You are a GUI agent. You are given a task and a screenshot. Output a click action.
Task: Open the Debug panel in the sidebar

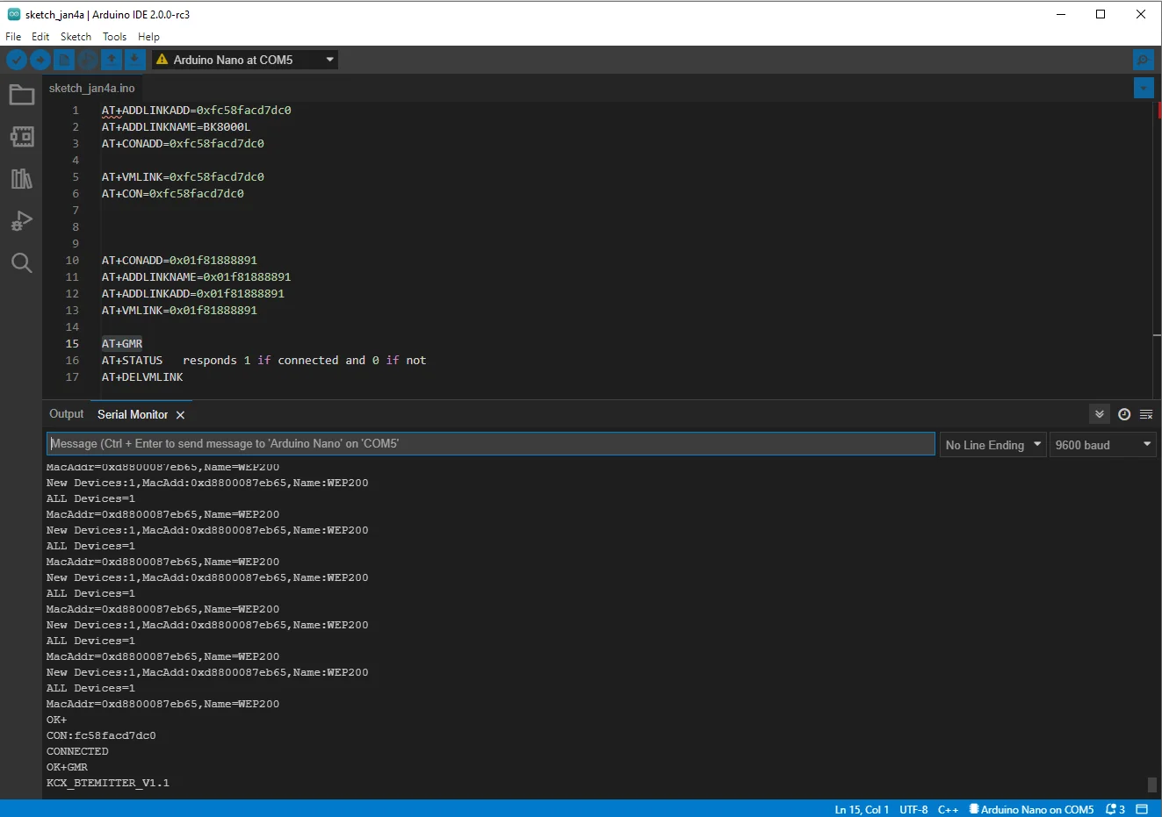21,221
